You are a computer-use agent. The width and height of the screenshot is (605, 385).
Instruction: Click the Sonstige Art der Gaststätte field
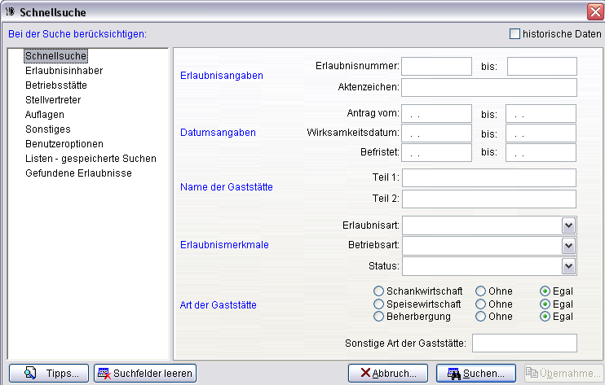524,343
